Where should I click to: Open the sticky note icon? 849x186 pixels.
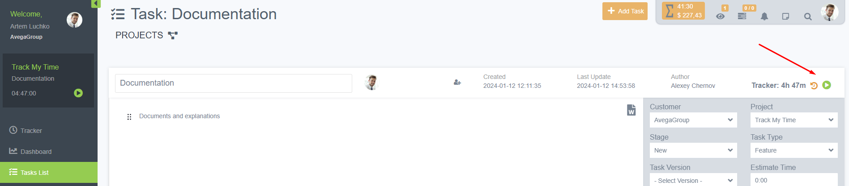coord(785,17)
